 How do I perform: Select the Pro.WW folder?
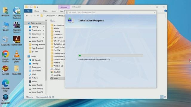click(56, 50)
